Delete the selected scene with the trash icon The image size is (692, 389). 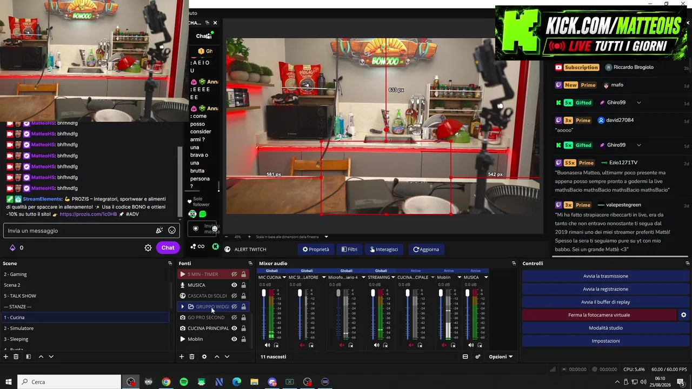[x=16, y=357]
